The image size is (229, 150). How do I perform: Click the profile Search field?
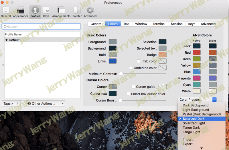pos(43,27)
